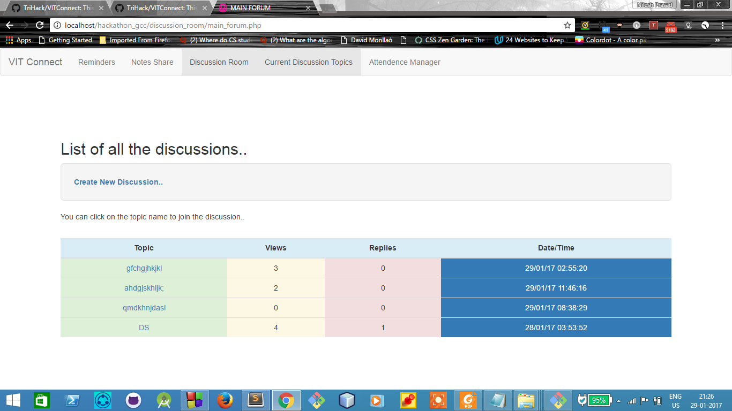Join the gfchgjhkjkl discussion topic
Viewport: 732px width, 411px height.
[x=144, y=268]
